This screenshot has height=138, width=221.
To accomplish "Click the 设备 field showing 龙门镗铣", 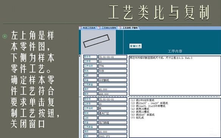I will (x=112, y=122).
